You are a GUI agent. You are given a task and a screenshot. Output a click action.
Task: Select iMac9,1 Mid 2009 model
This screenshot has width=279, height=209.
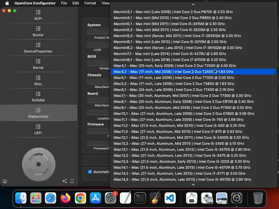tap(193, 107)
